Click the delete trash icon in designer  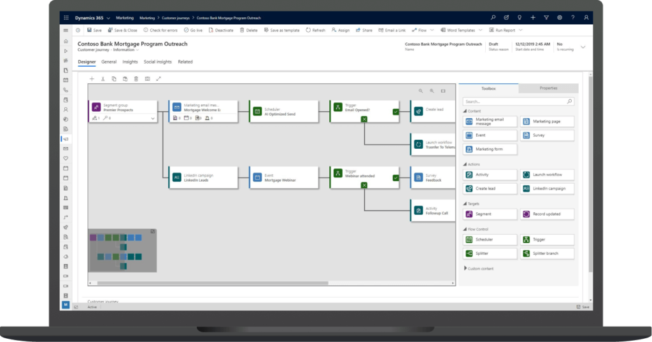point(136,79)
